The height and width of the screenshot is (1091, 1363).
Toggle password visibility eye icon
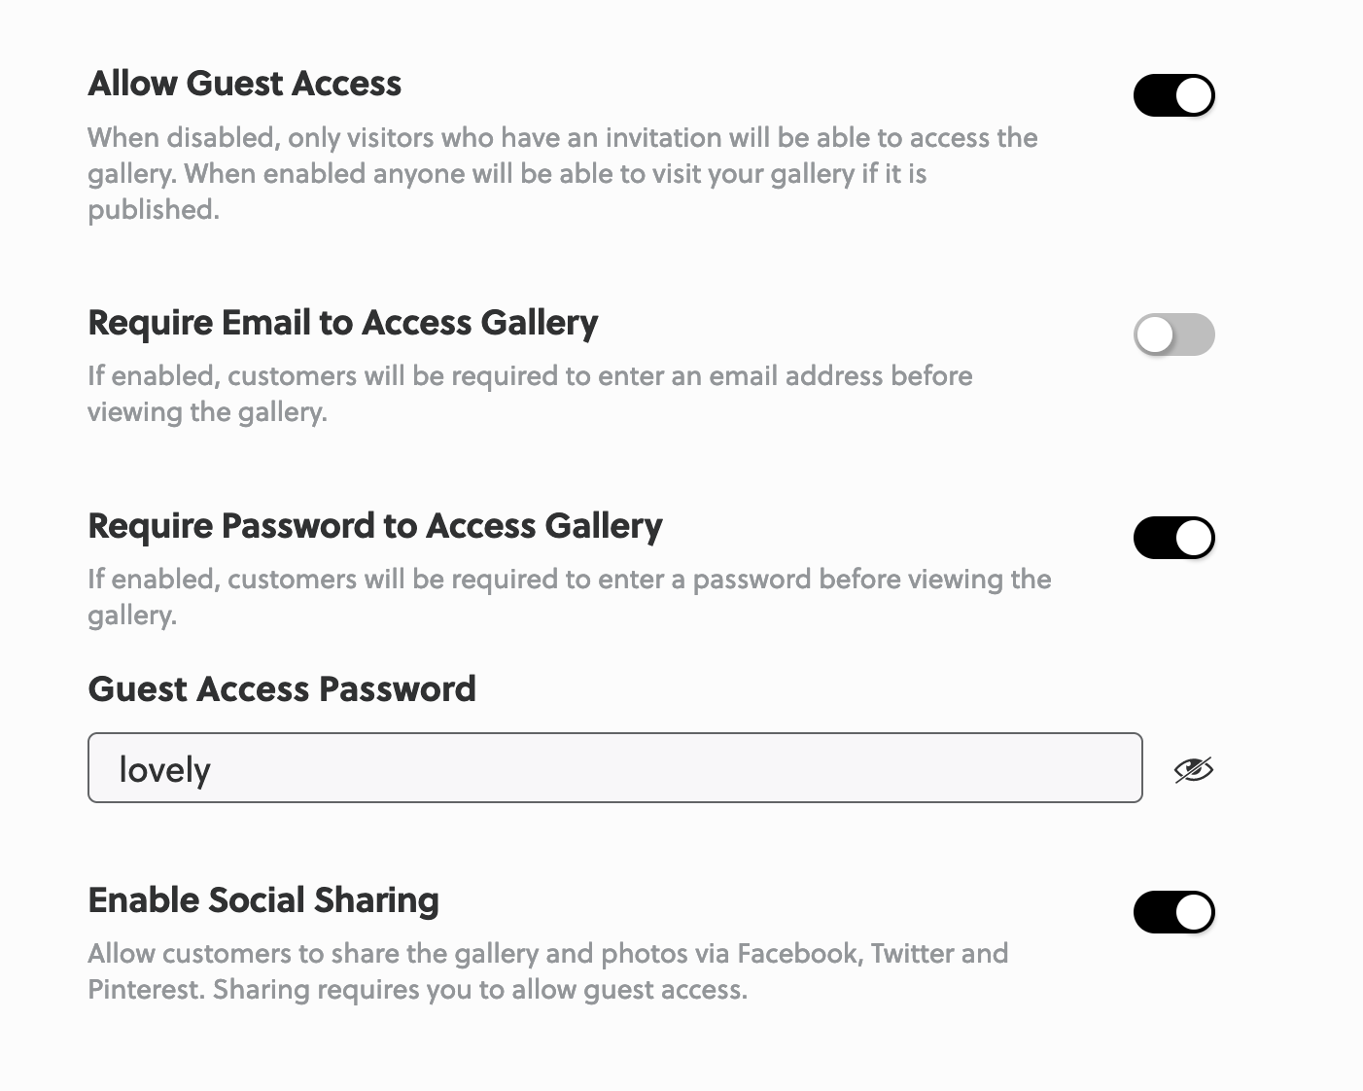(1193, 770)
